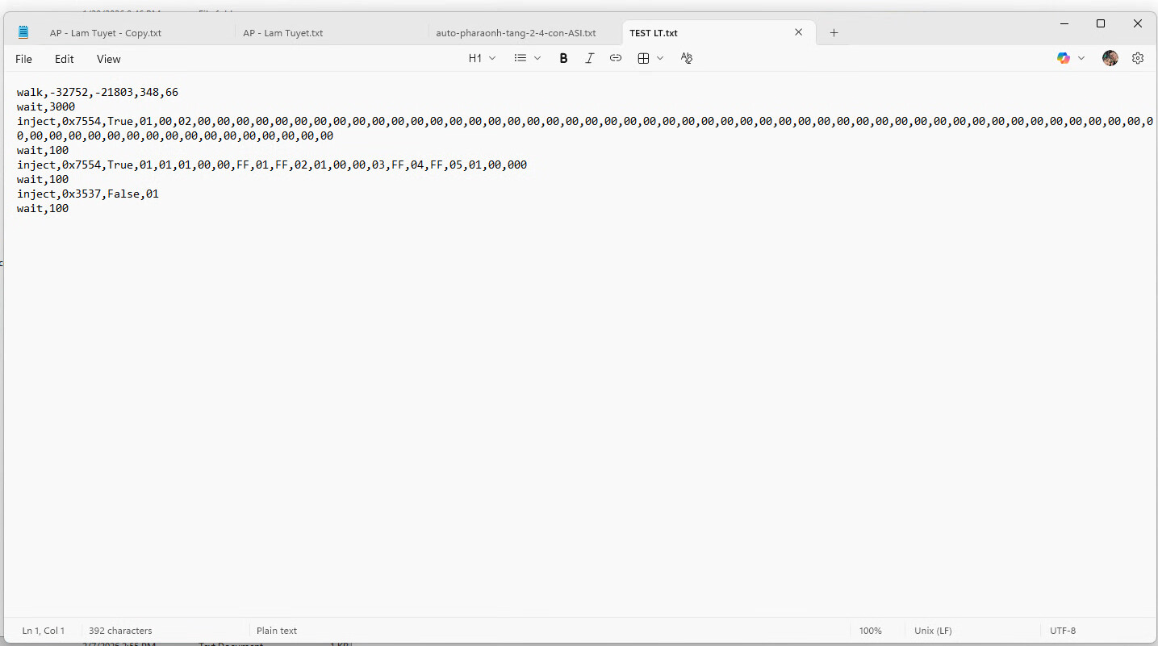Screen dimensions: 1158x646
Task: Switch to AP - Lam Tuyet - Copy.txt tab
Action: tap(105, 33)
